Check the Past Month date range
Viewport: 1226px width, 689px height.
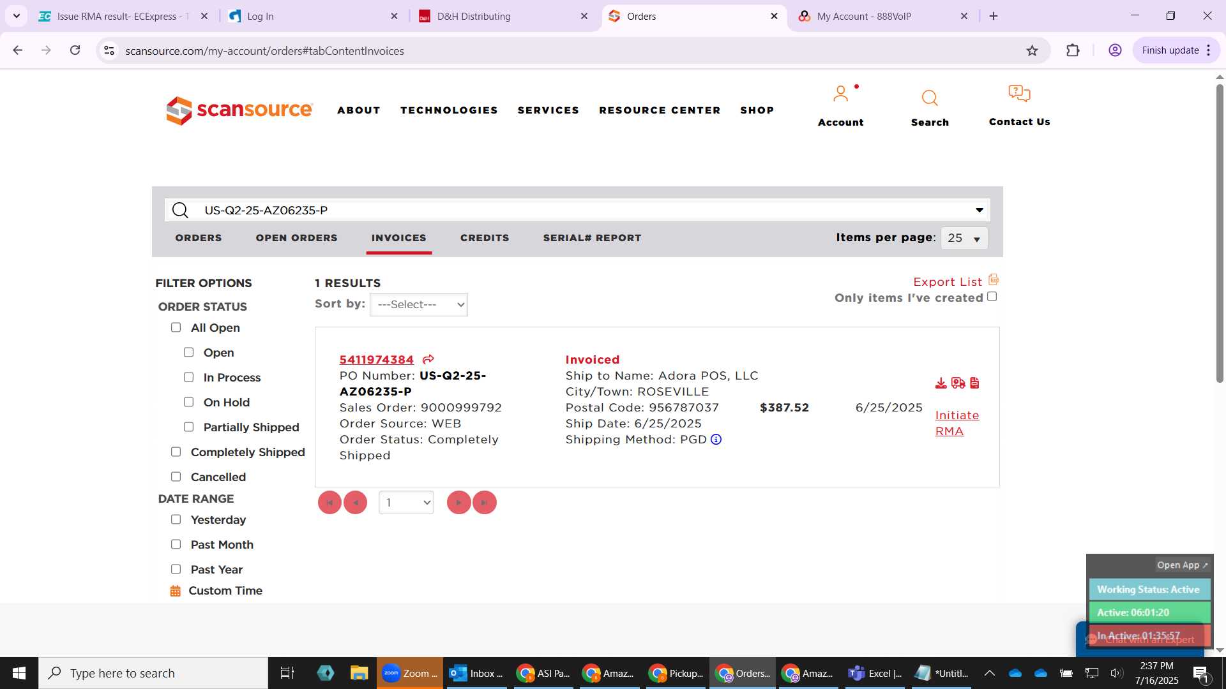coord(176,545)
